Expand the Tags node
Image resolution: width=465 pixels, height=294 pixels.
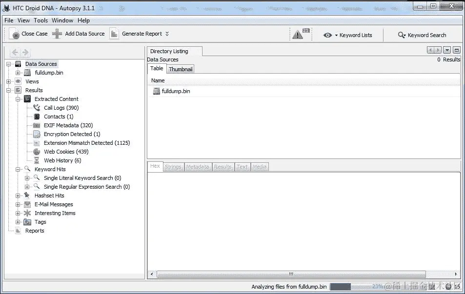18,222
